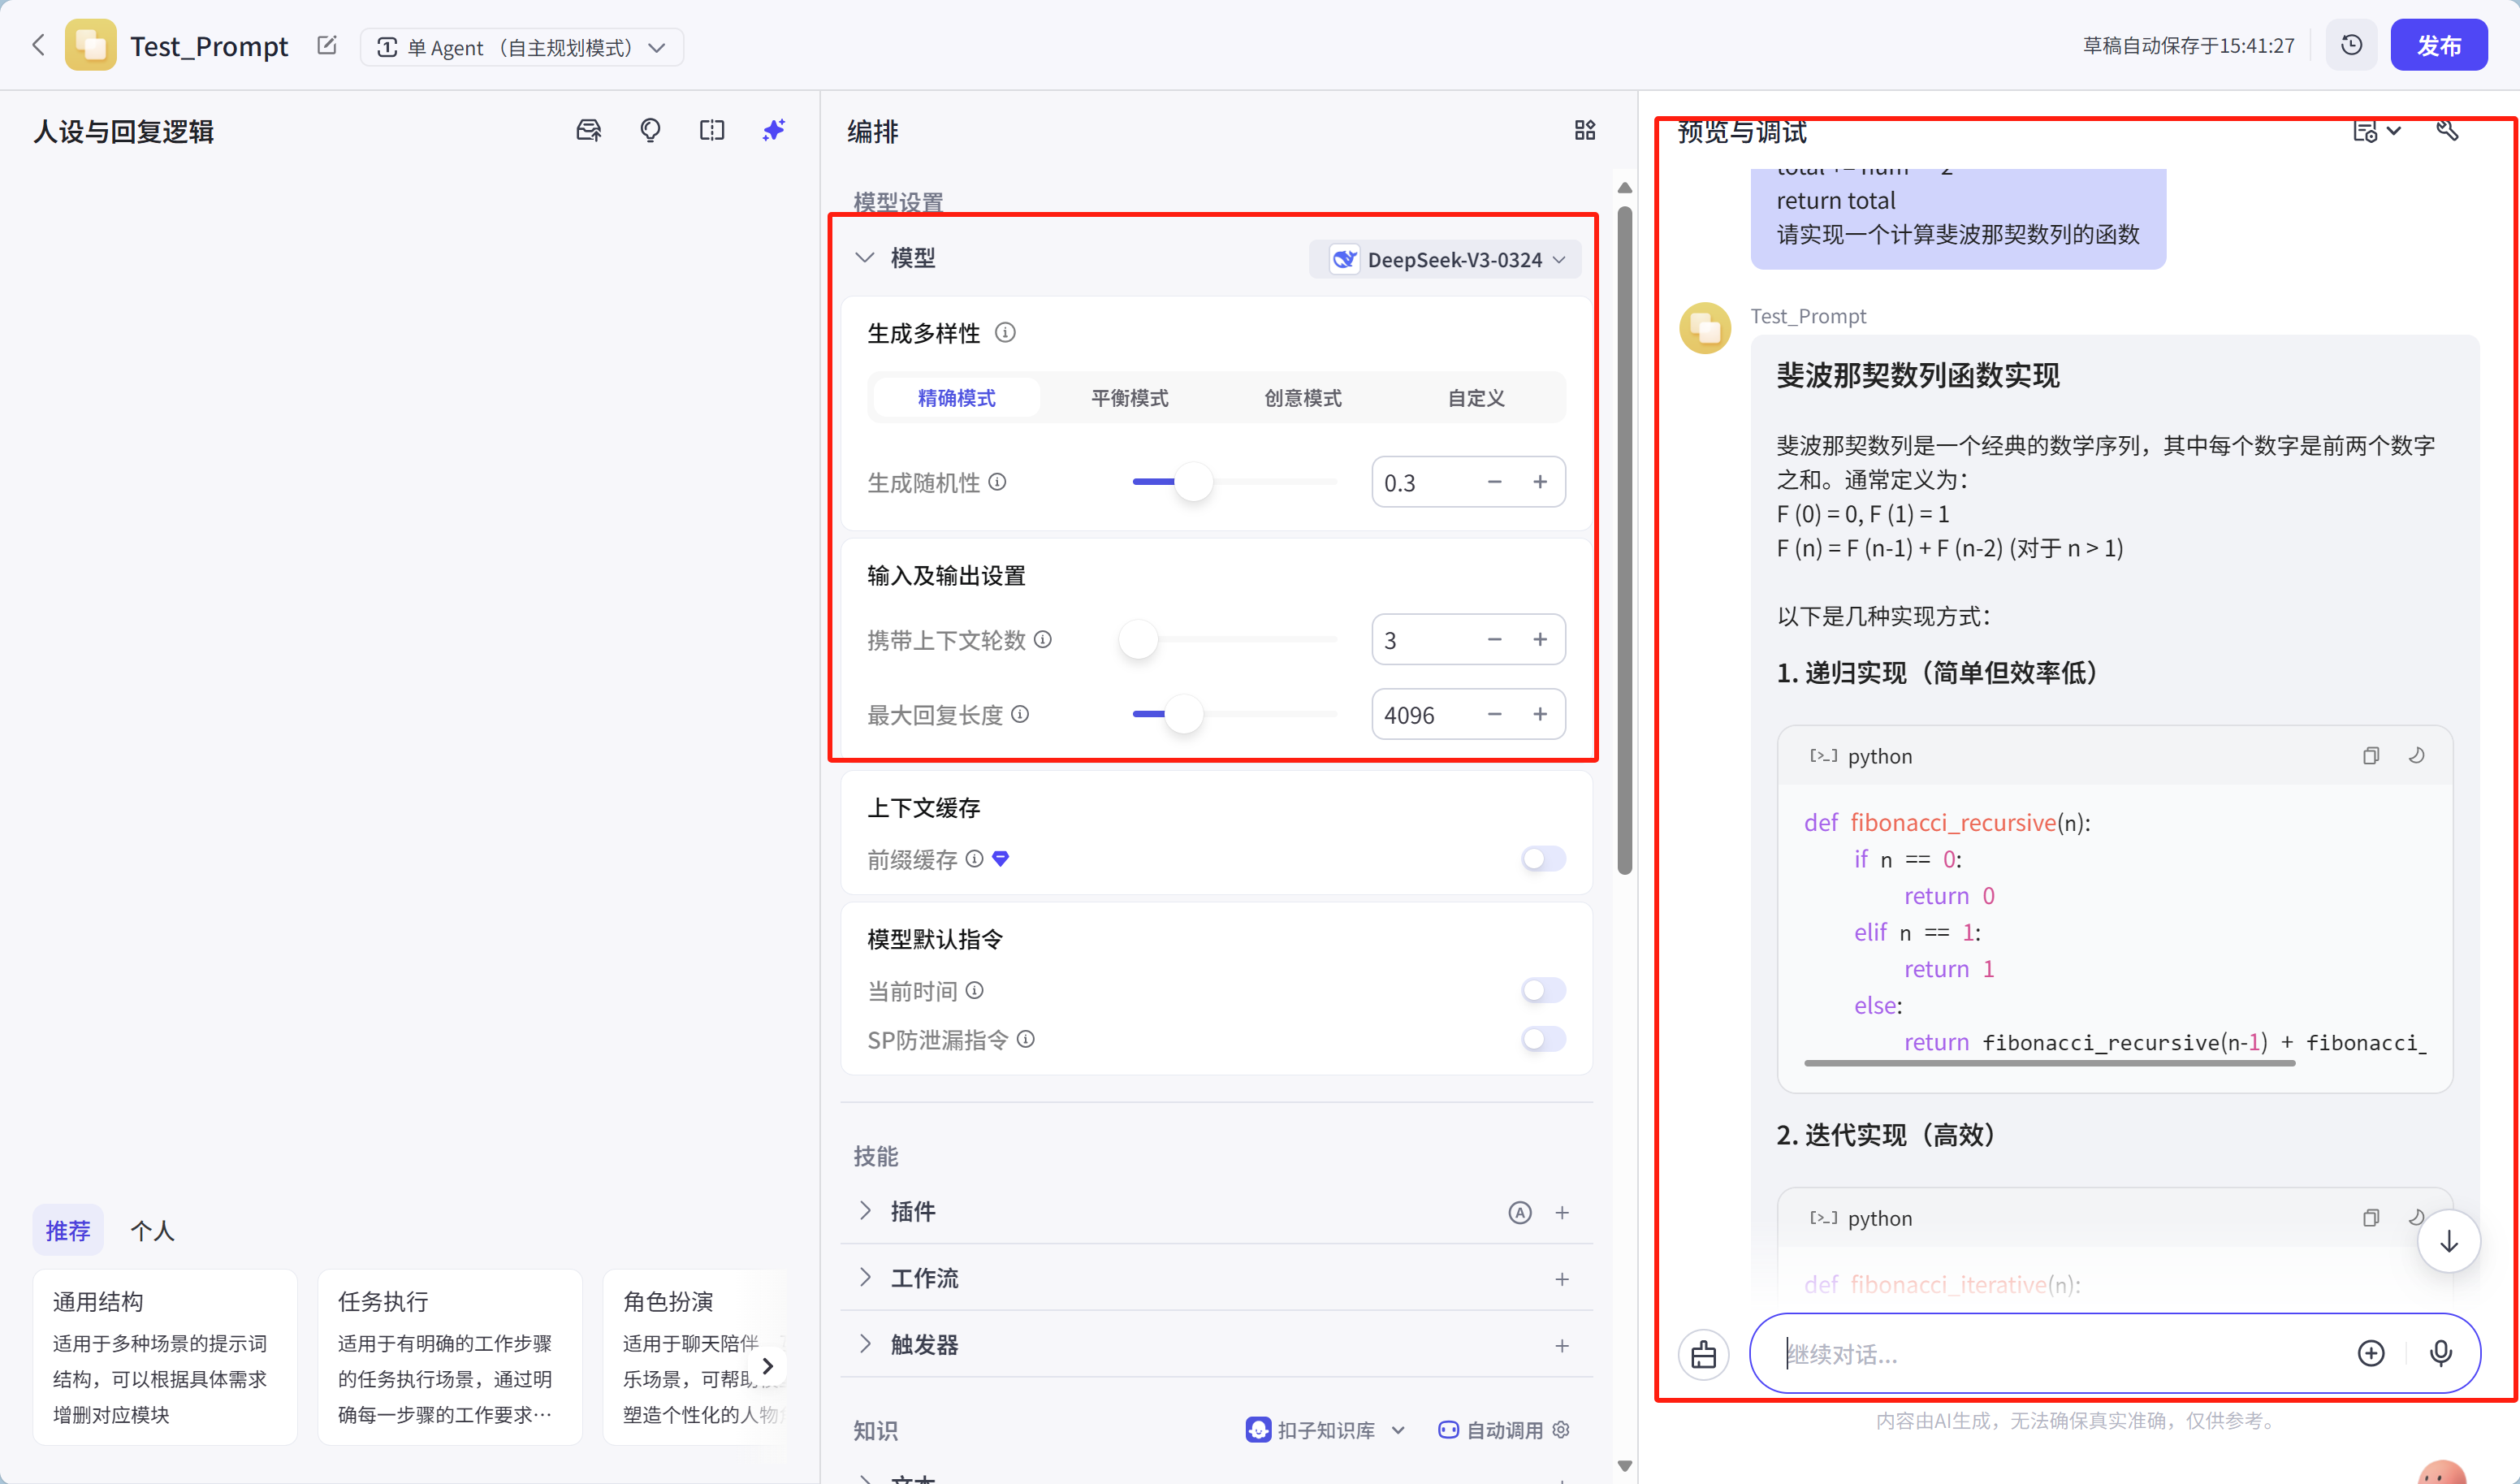The image size is (2520, 1484).
Task: Copy the first python code block
Action: tap(2371, 755)
